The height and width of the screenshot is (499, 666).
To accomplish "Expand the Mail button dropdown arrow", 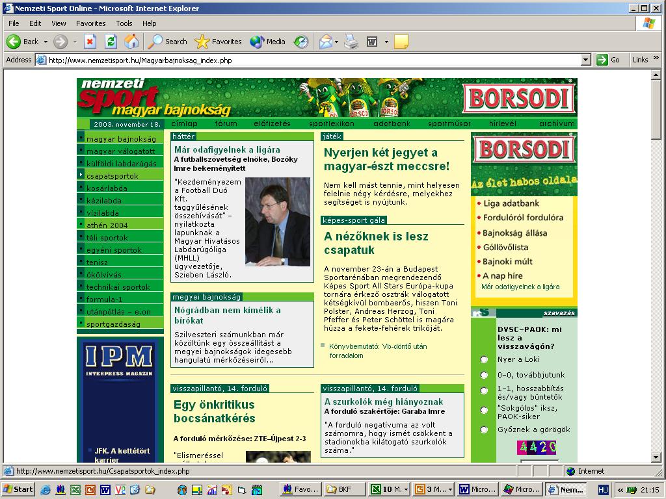I will (336, 42).
